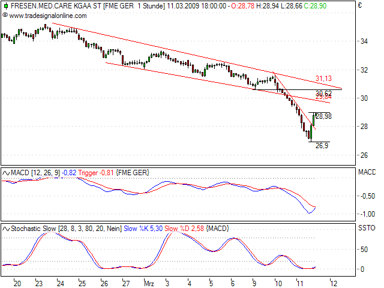Click the Euro currency symbol on price axis
The image size is (384, 288).
point(360,5)
